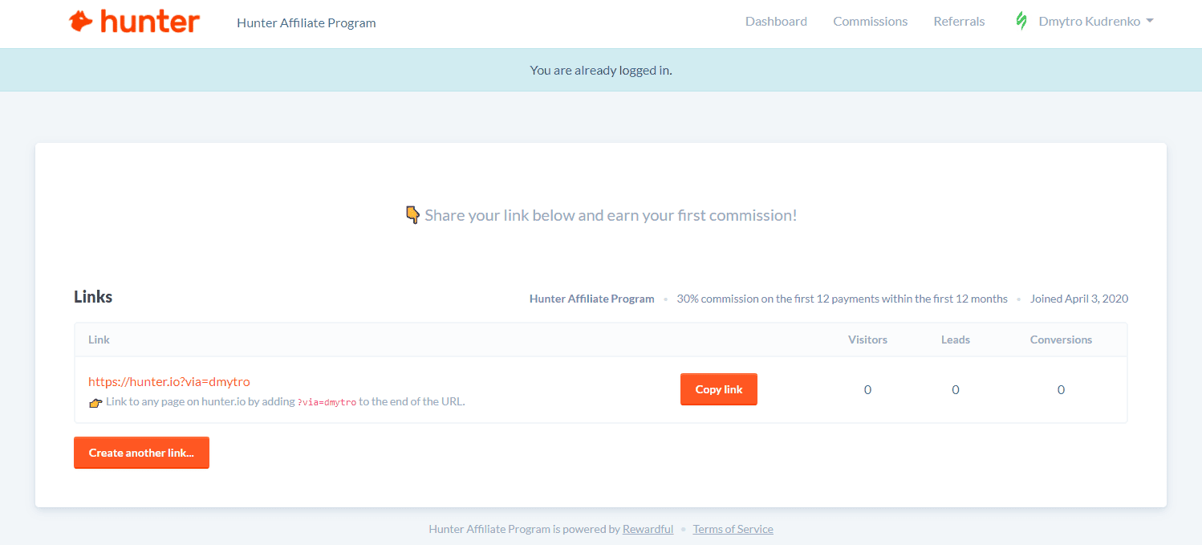Click the green user avatar icon
This screenshot has height=545, width=1202.
[x=1021, y=22]
